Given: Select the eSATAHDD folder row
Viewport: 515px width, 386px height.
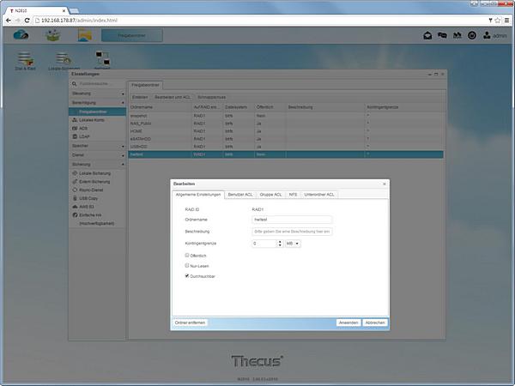Looking at the screenshot, I should pos(286,139).
